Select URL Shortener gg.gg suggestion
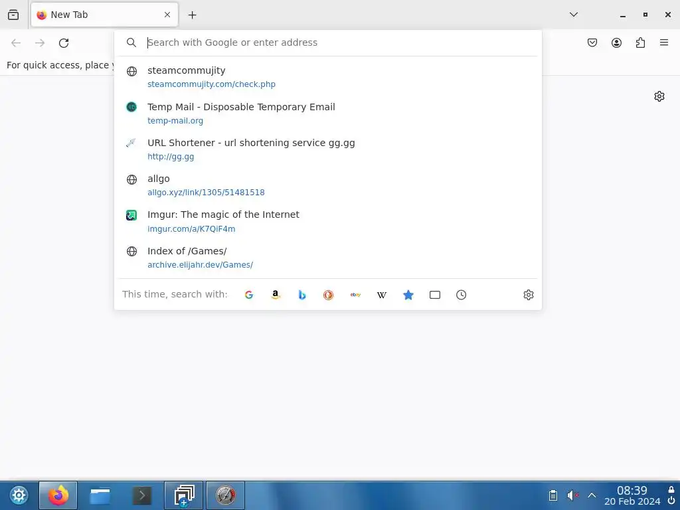Image resolution: width=680 pixels, height=510 pixels. 328,149
